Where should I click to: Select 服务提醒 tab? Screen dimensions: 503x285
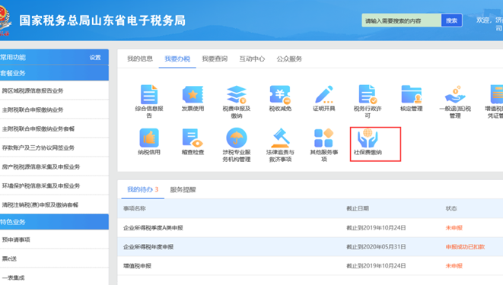pos(183,189)
